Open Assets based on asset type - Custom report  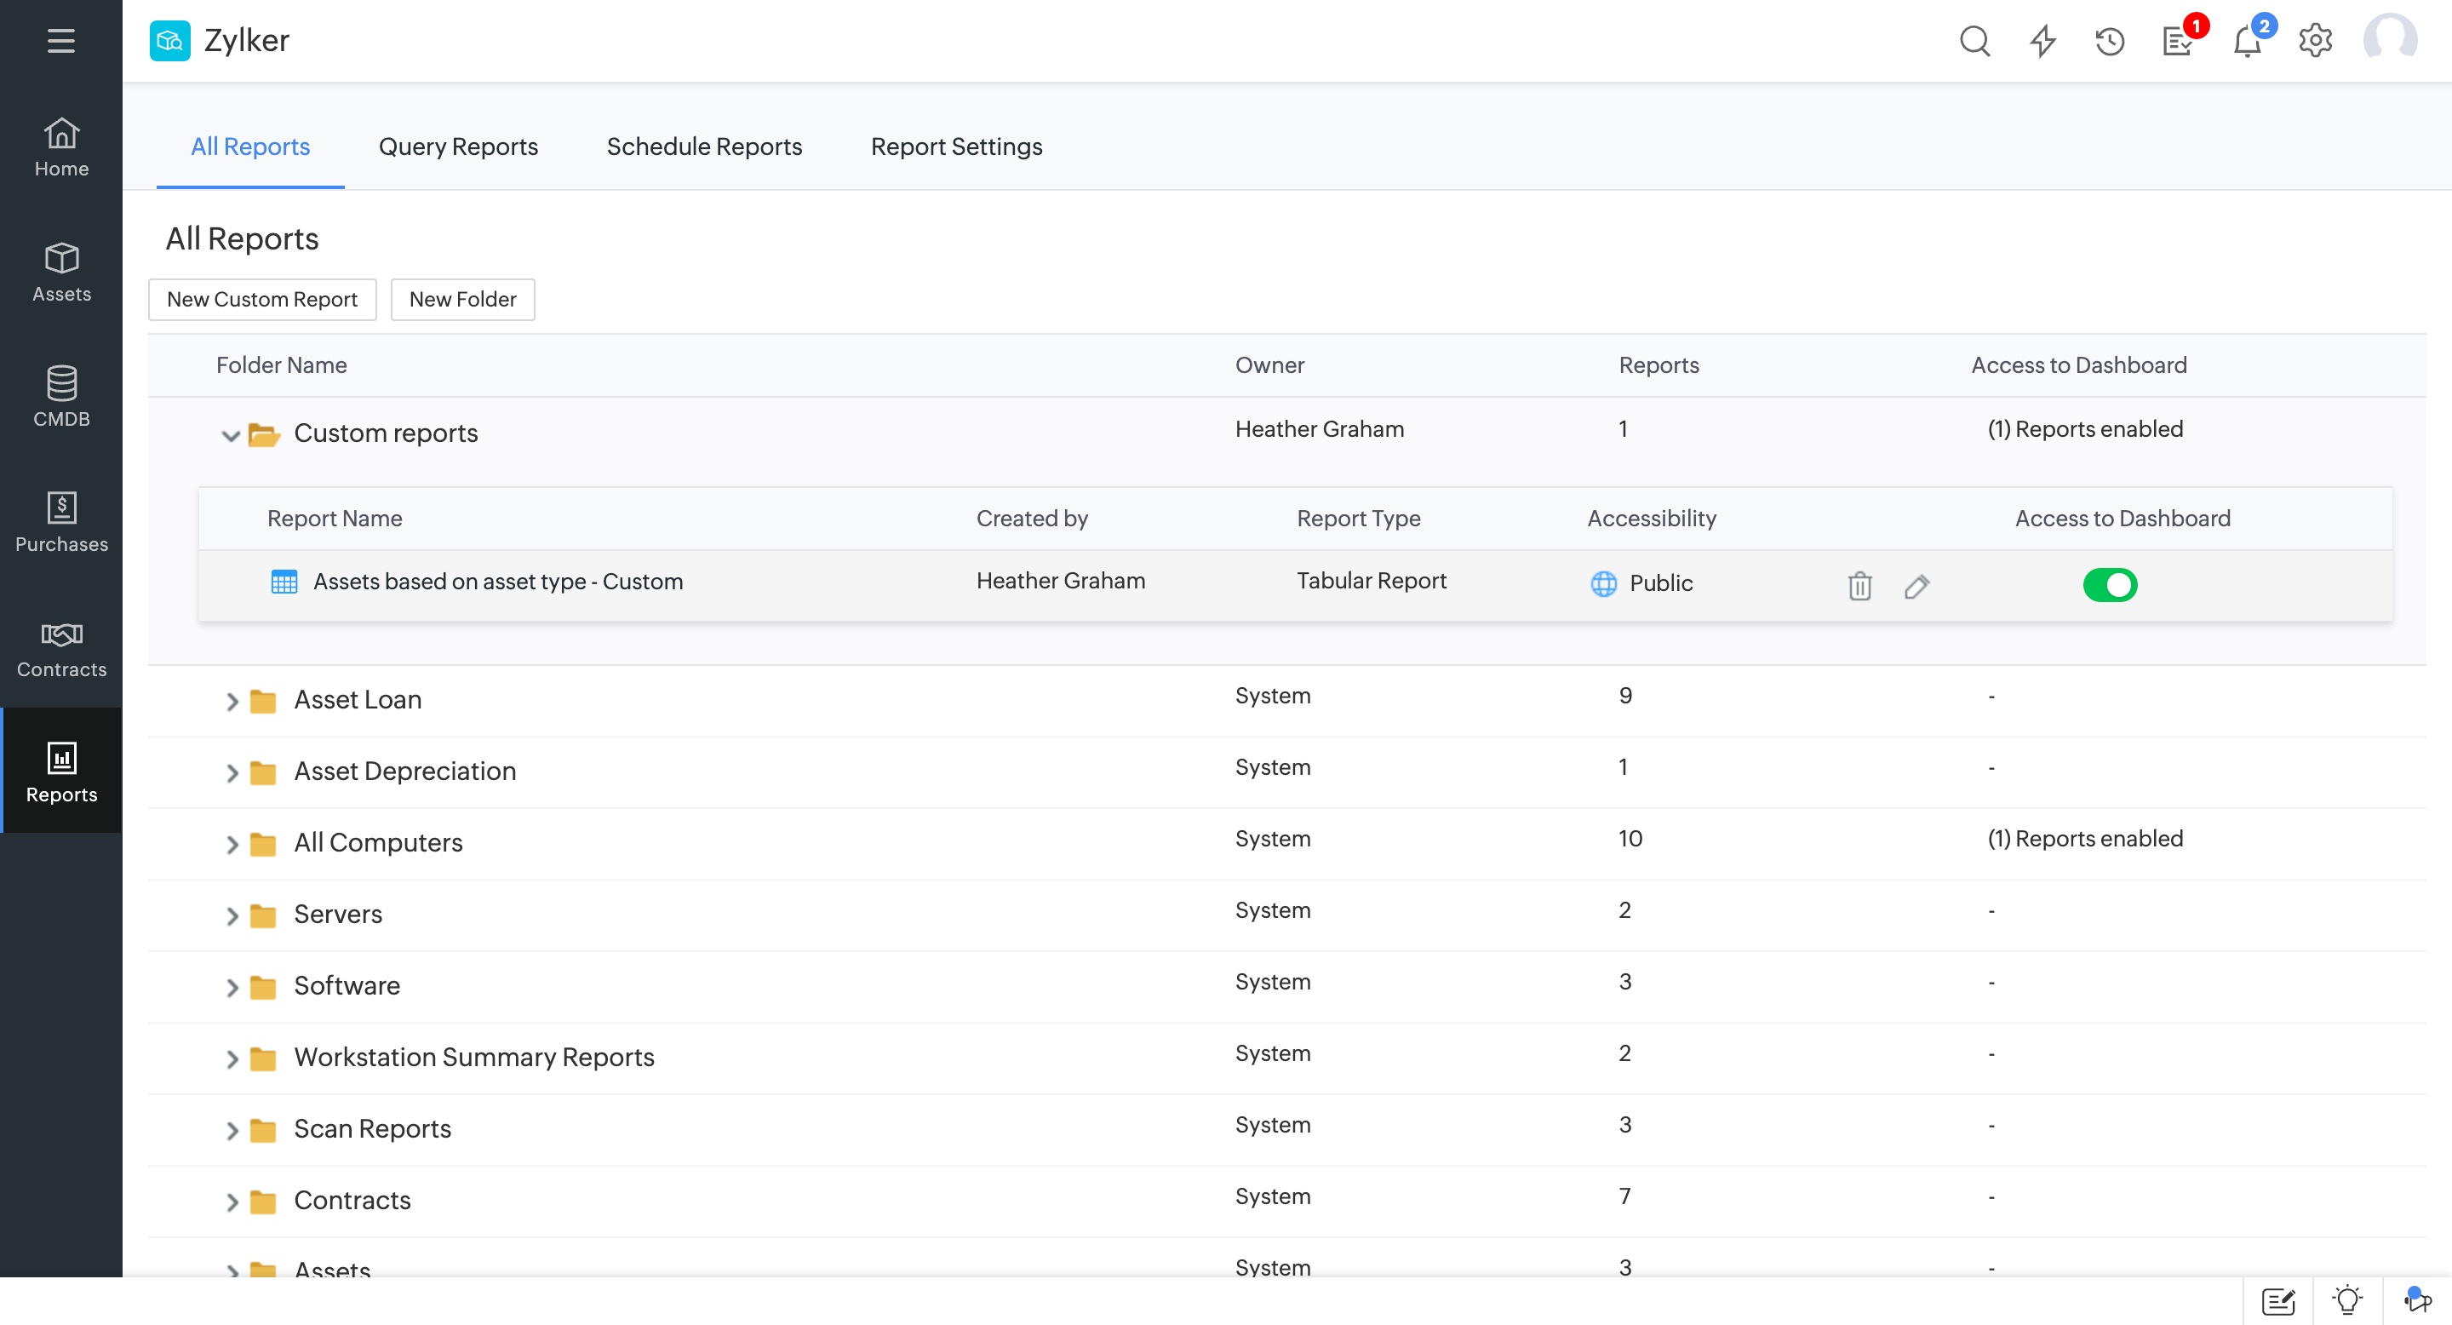point(498,582)
